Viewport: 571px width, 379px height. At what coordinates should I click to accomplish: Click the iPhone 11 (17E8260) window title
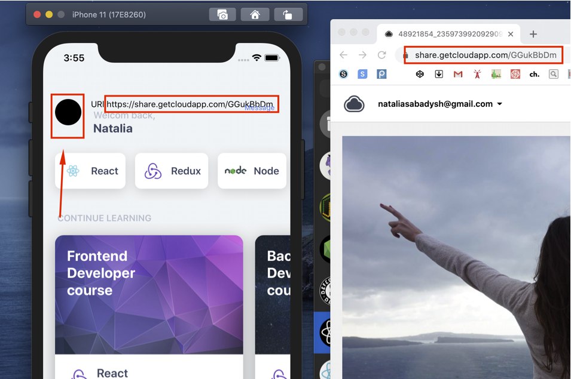click(x=109, y=14)
